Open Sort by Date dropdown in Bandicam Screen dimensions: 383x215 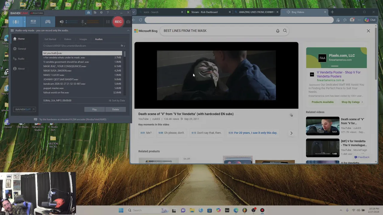click(117, 101)
